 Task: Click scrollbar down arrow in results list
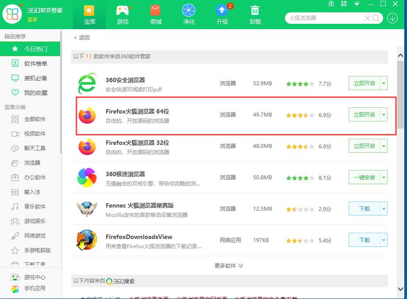(400, 289)
